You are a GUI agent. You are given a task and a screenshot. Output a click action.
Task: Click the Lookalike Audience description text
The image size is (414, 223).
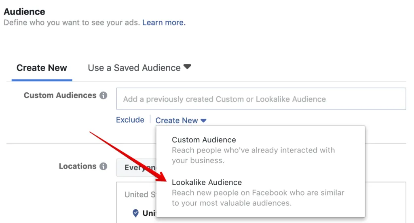pyautogui.click(x=258, y=198)
